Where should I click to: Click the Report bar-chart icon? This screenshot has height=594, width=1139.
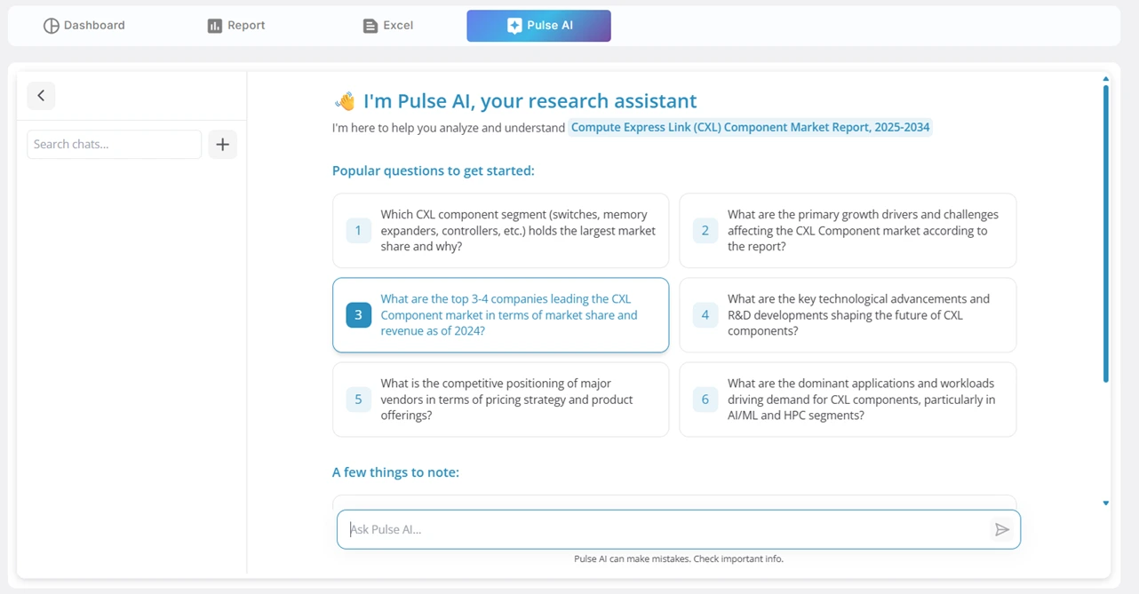pos(213,25)
